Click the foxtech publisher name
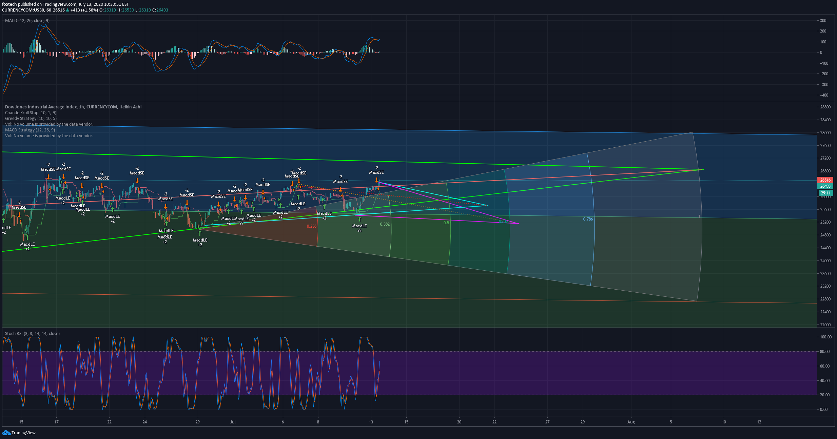 point(9,4)
